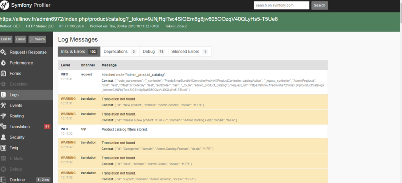Go to the Forms panel

pyautogui.click(x=27, y=74)
